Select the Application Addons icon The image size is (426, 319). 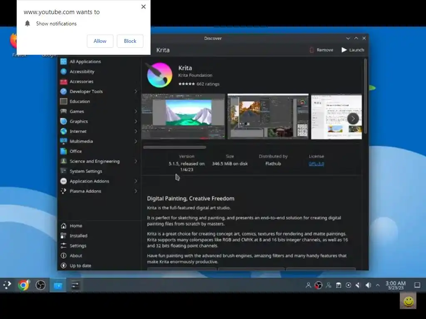tap(64, 181)
